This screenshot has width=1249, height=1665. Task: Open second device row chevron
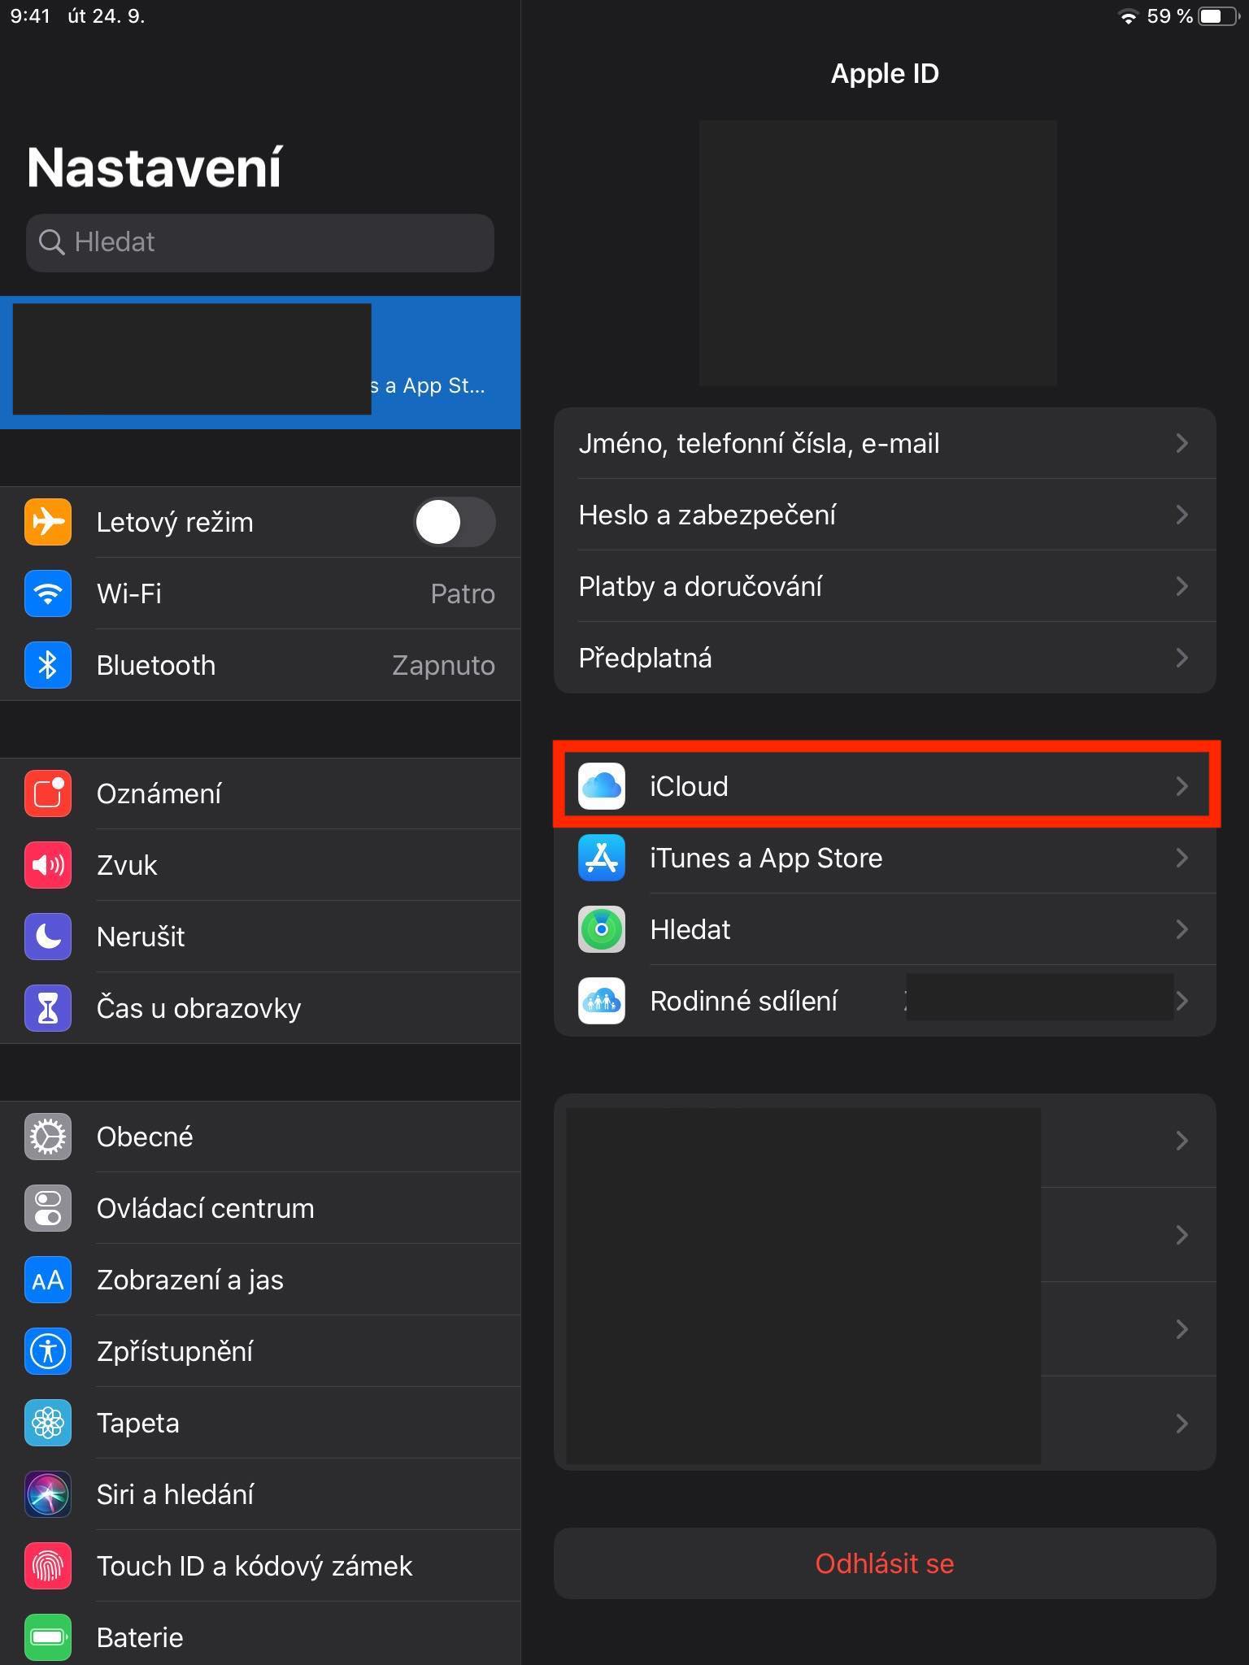click(1182, 1235)
